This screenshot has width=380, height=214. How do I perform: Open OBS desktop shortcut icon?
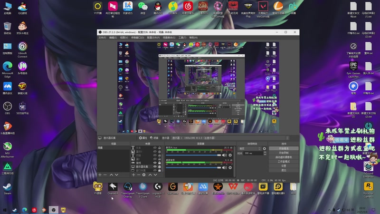click(8, 108)
